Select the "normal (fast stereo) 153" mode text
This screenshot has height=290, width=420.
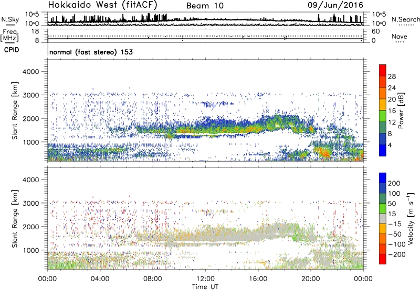coord(91,52)
